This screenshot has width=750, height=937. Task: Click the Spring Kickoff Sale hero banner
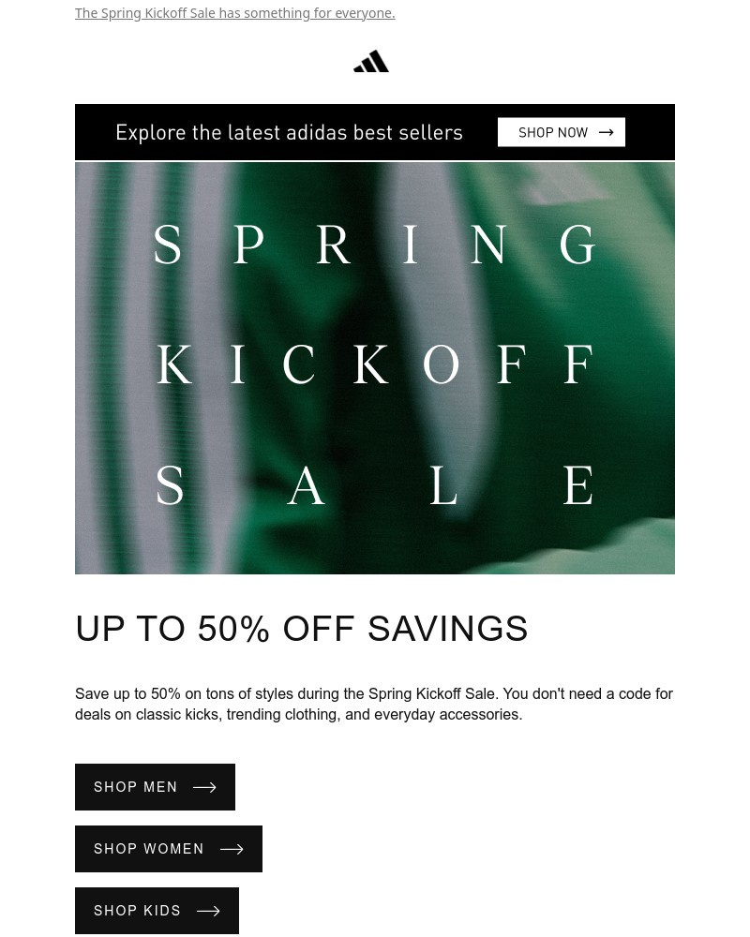(375, 365)
